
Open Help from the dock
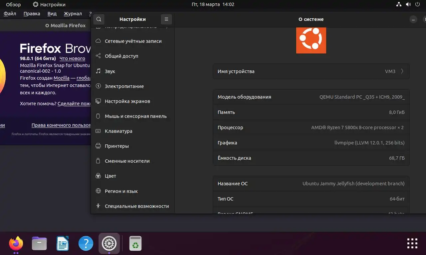pos(86,244)
